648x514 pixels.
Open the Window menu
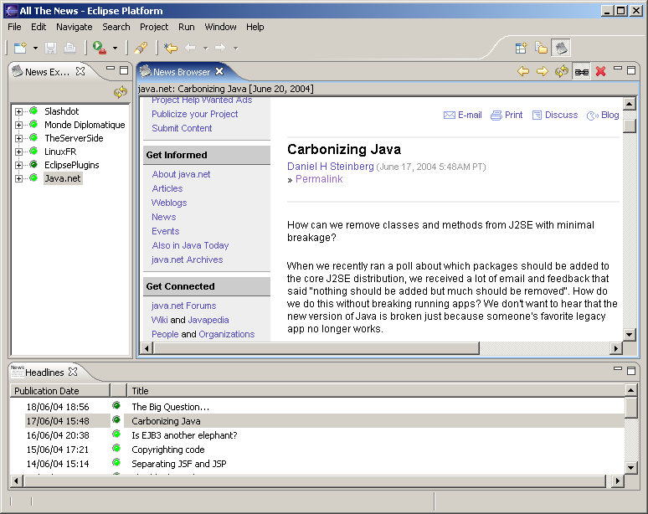[x=221, y=27]
